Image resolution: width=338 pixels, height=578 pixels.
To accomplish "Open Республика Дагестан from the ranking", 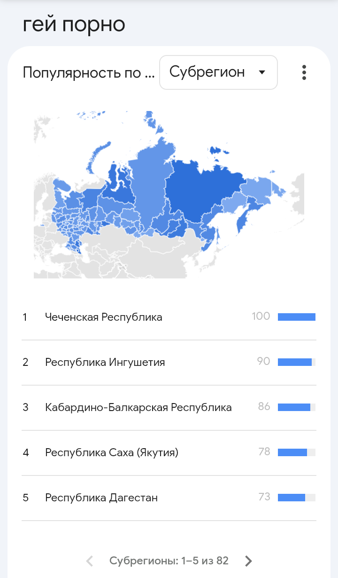I will 101,498.
